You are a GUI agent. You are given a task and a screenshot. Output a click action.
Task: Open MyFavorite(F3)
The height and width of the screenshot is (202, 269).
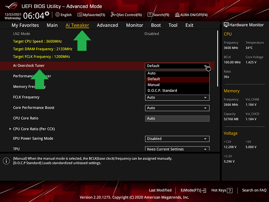point(91,15)
